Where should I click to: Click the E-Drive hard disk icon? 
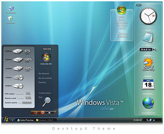click(18, 68)
